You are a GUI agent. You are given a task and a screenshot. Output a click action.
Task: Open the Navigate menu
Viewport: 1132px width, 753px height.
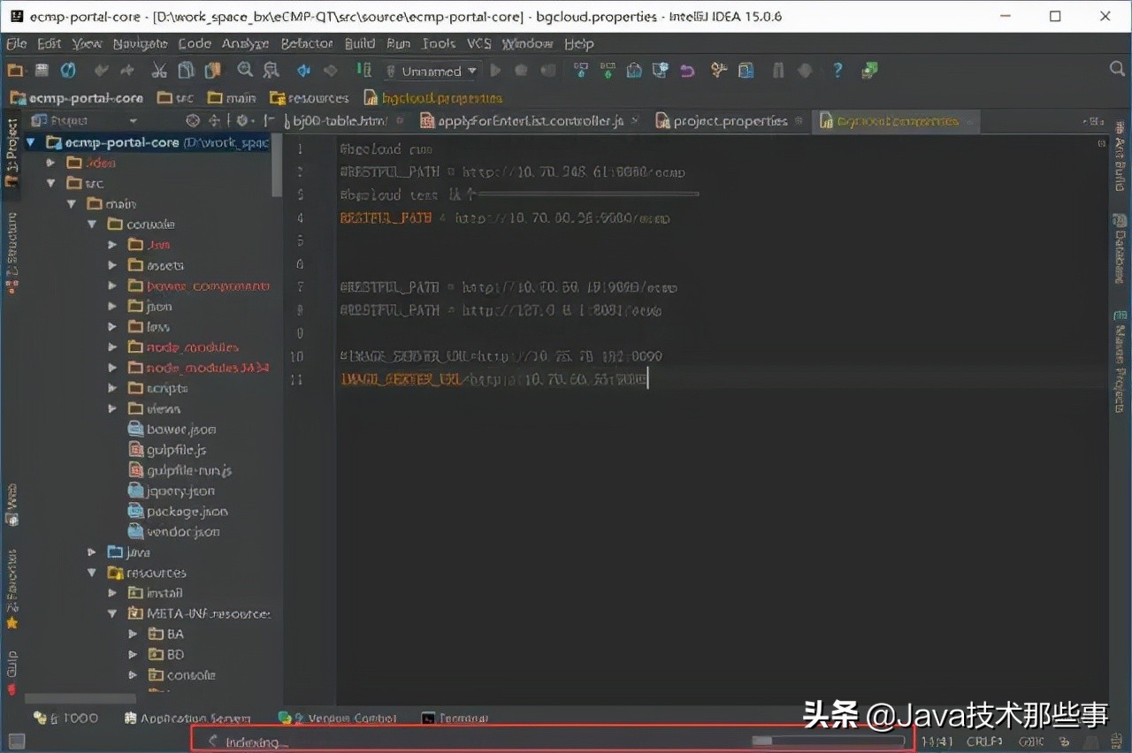[140, 43]
